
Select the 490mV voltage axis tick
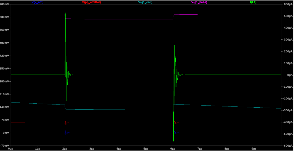point(5,43)
